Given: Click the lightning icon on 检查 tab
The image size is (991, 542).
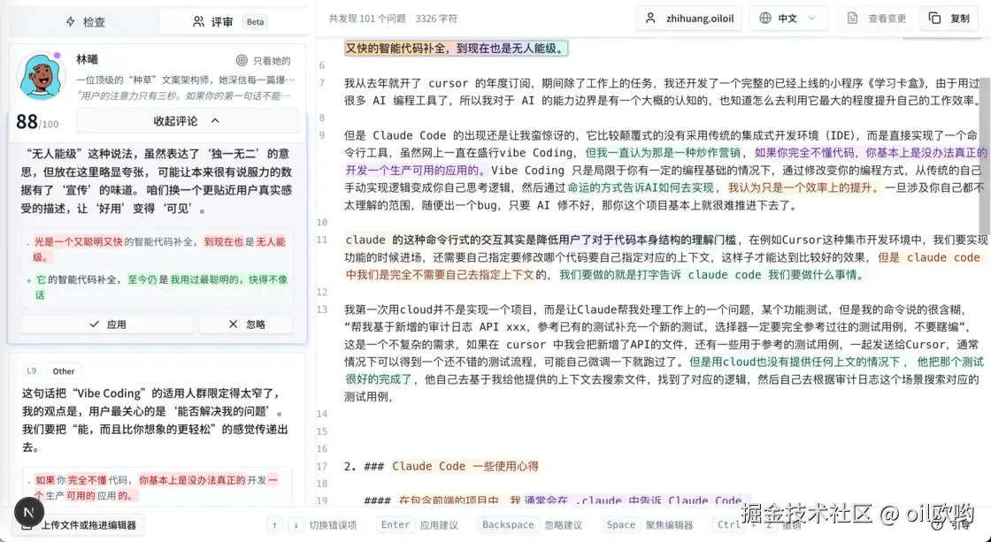Looking at the screenshot, I should [x=71, y=21].
